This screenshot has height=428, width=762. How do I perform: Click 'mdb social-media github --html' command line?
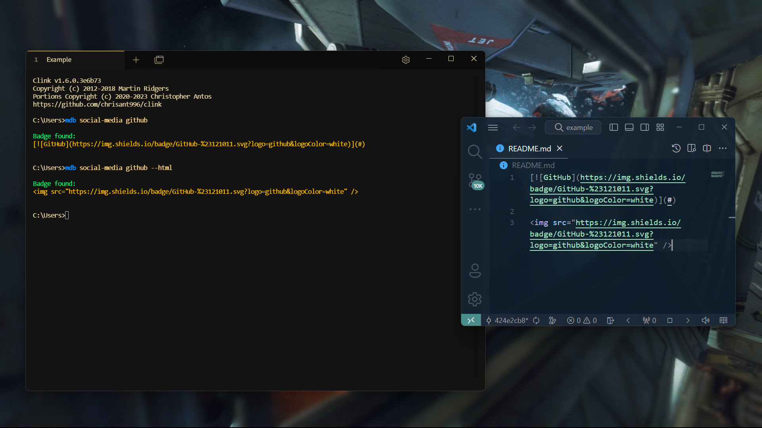pos(119,168)
